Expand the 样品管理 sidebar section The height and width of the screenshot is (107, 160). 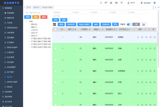(11, 92)
